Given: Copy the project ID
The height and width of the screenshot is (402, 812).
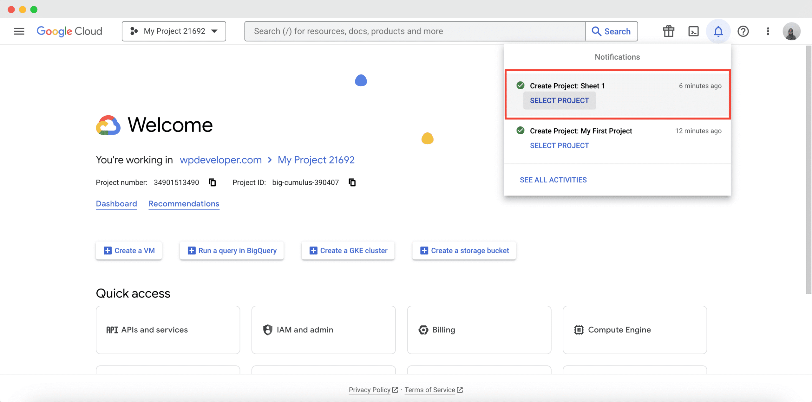Looking at the screenshot, I should click(x=352, y=182).
